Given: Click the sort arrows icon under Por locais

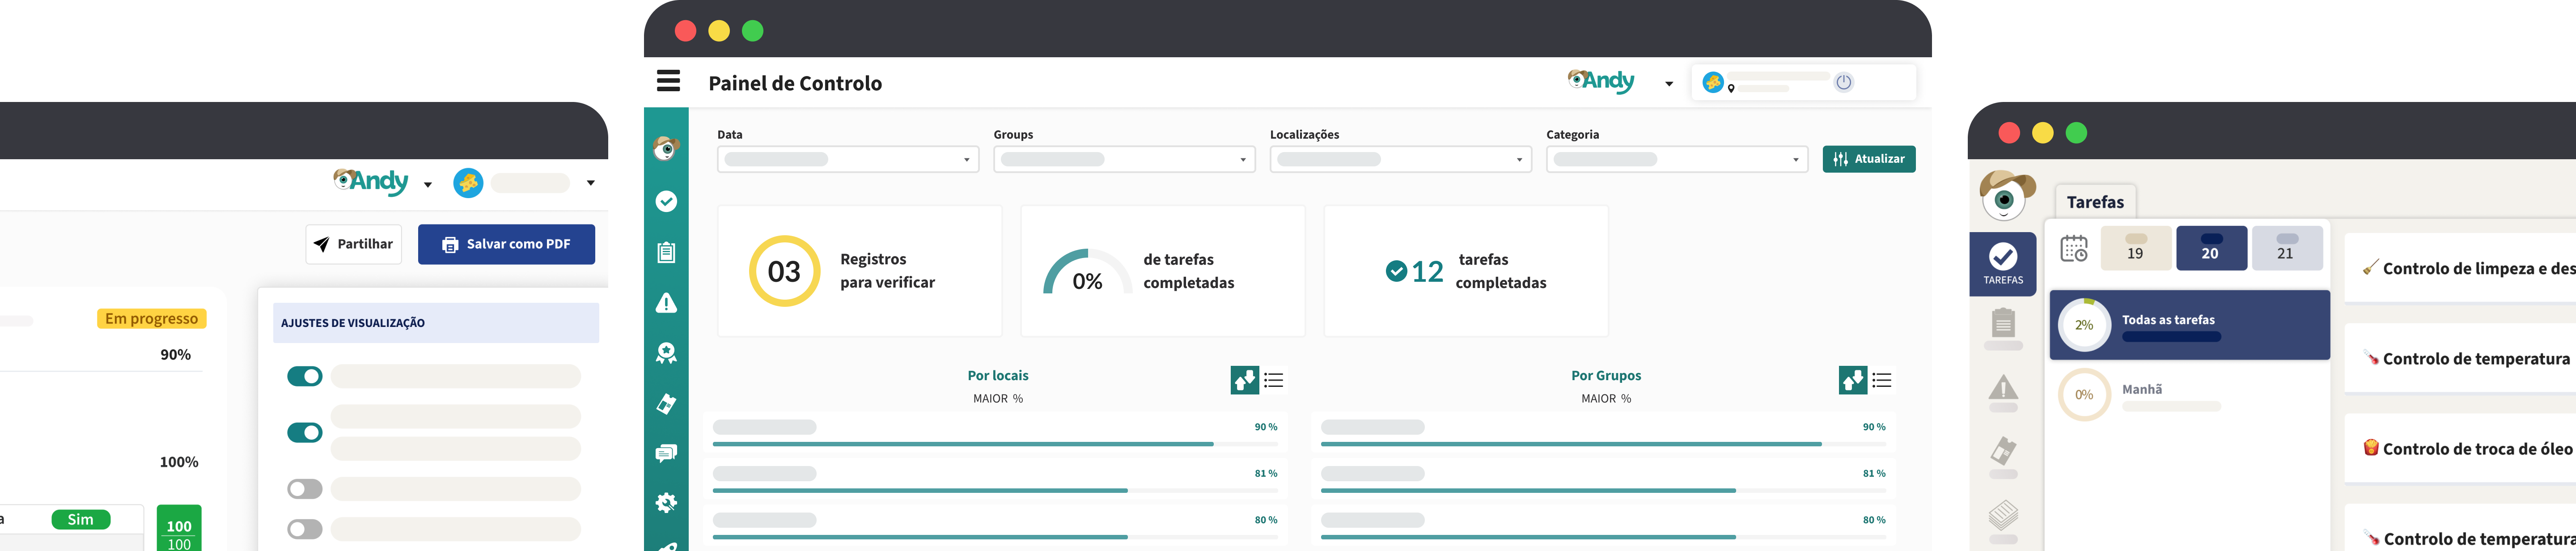Looking at the screenshot, I should coord(1244,380).
